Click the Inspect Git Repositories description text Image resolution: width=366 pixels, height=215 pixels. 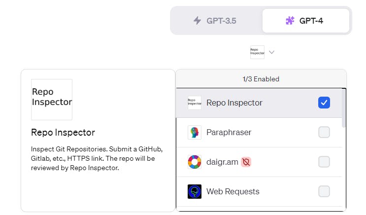97,158
